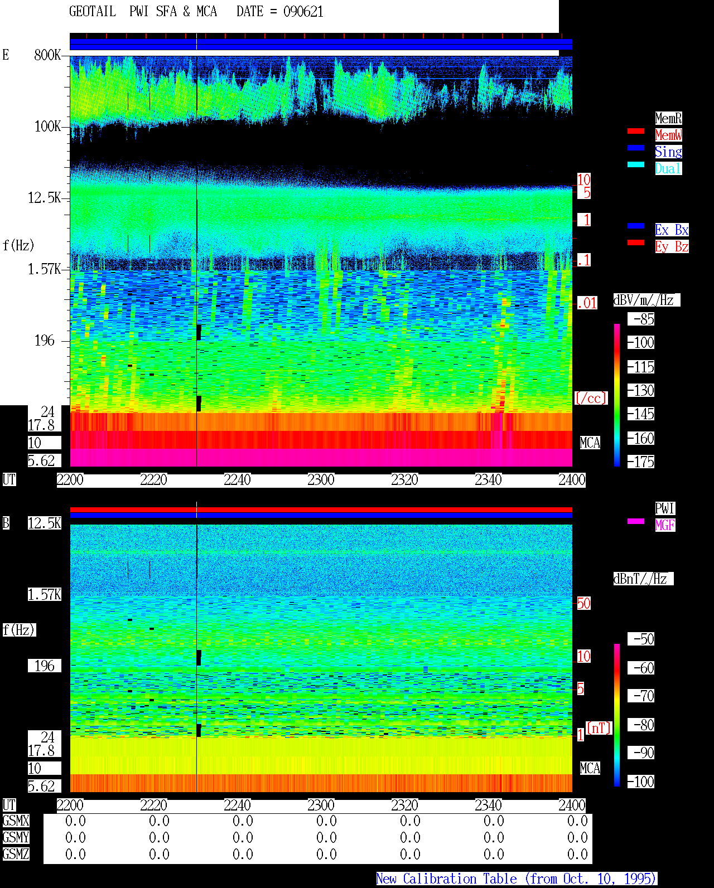714x888 pixels.
Task: Click the dBV/m/√Hz color scale bar
Action: pos(617,395)
